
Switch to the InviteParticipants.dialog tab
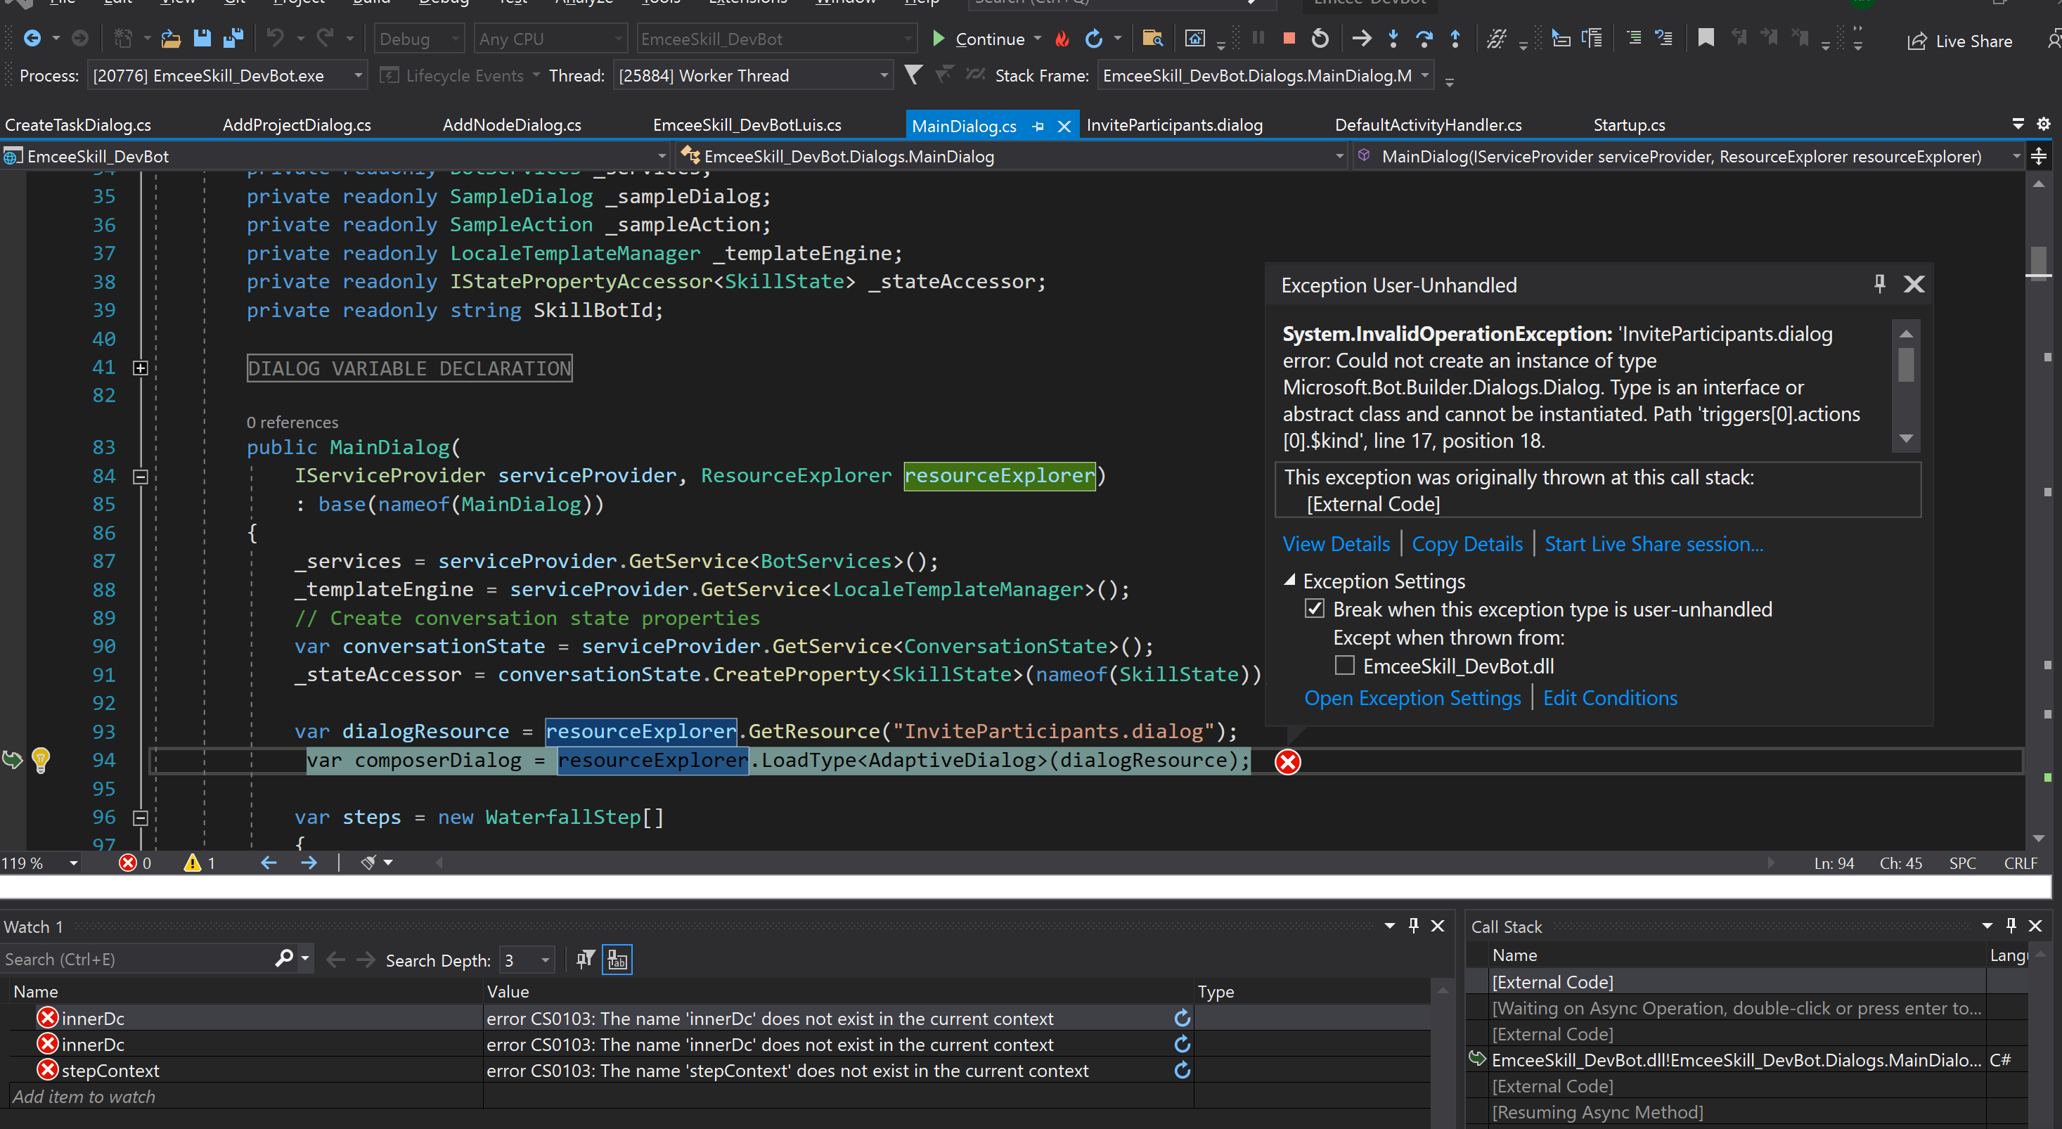[1174, 126]
